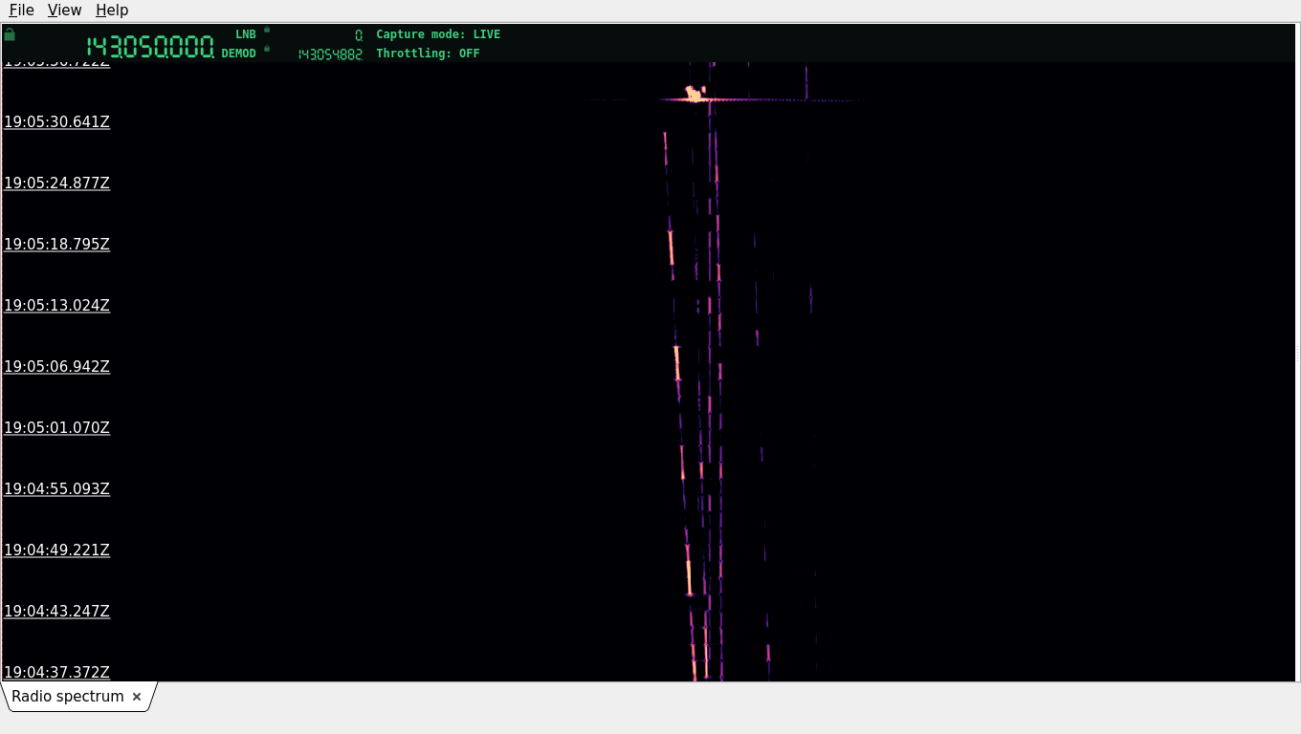Click timestamp 19:05:13.024Z
The width and height of the screenshot is (1301, 734).
pyautogui.click(x=56, y=306)
